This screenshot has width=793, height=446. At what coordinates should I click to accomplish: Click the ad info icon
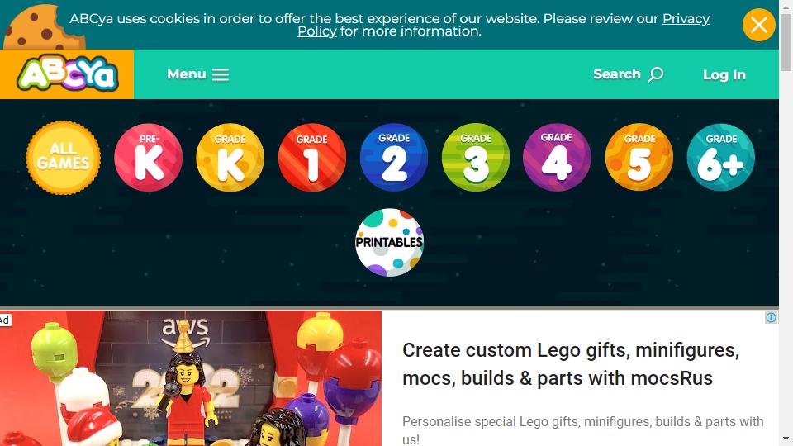pos(772,317)
